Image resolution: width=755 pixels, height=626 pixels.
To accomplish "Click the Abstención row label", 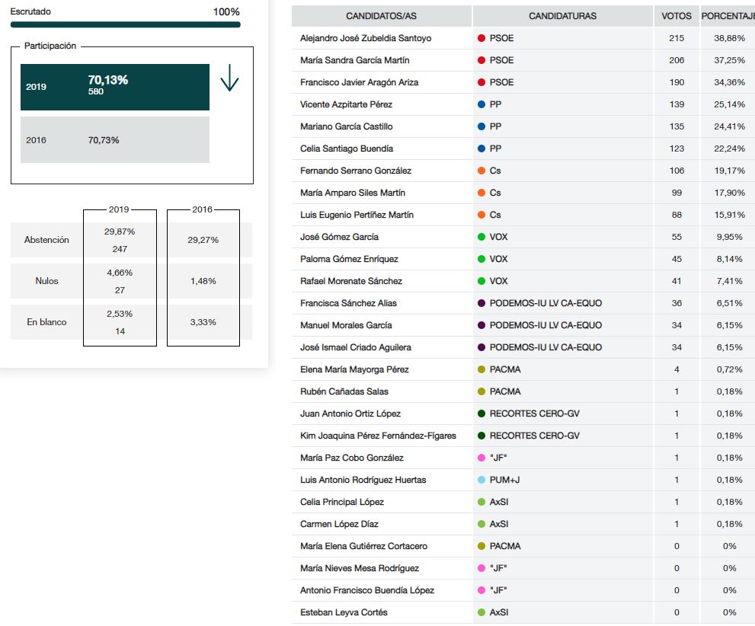I will (46, 240).
